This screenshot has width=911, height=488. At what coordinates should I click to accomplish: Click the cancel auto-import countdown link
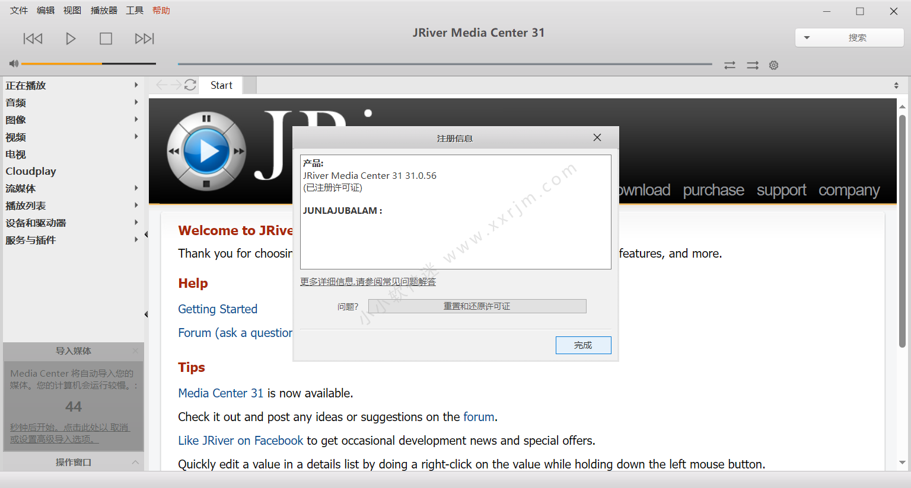pyautogui.click(x=70, y=433)
